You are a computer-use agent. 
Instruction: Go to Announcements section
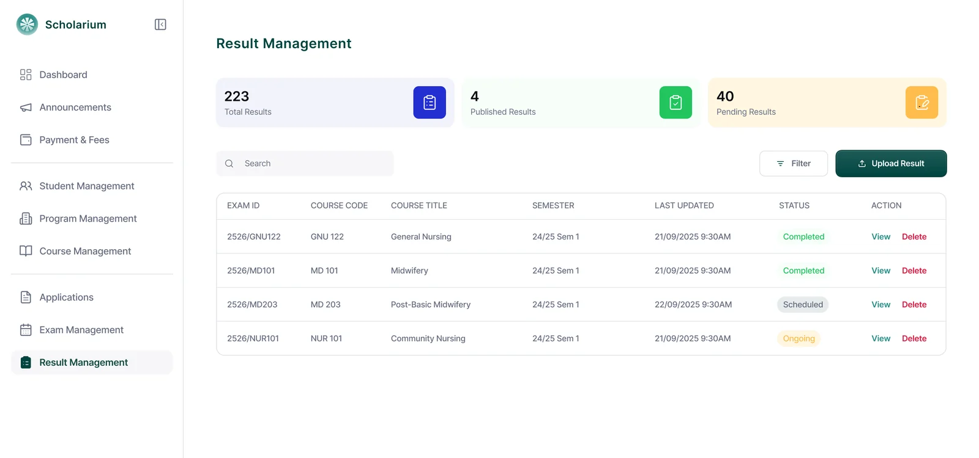tap(92, 107)
